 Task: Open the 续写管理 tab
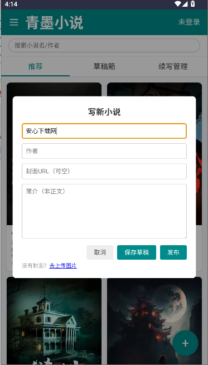click(173, 66)
